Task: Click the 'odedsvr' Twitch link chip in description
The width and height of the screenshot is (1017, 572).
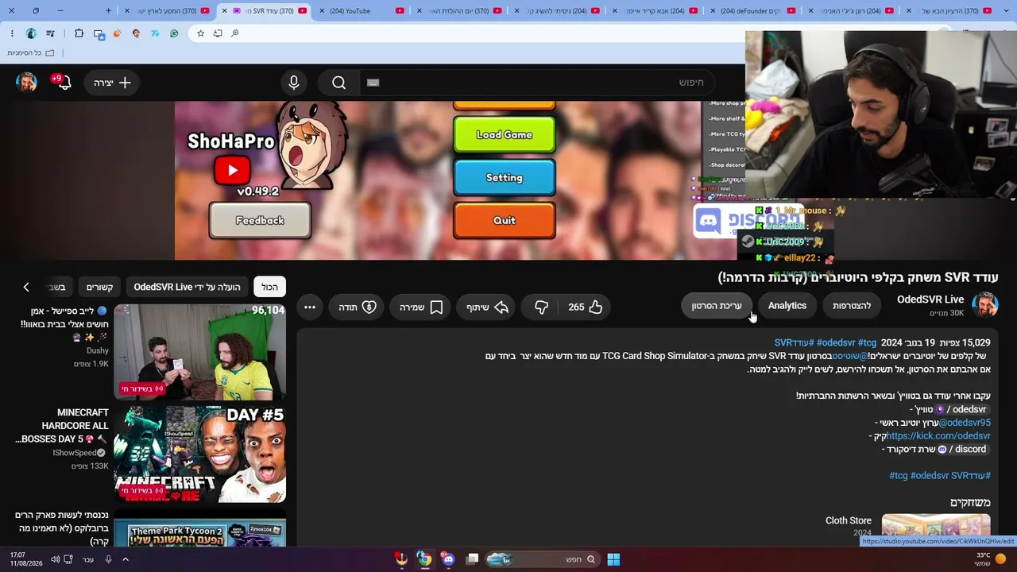Action: 962,410
